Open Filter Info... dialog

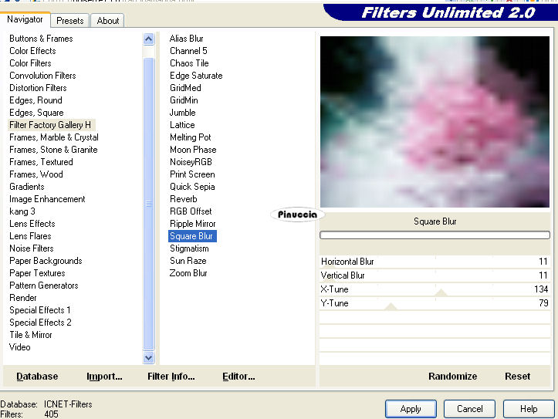[171, 377]
